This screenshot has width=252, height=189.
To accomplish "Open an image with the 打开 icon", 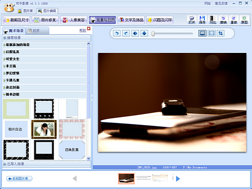I will tap(192, 20).
